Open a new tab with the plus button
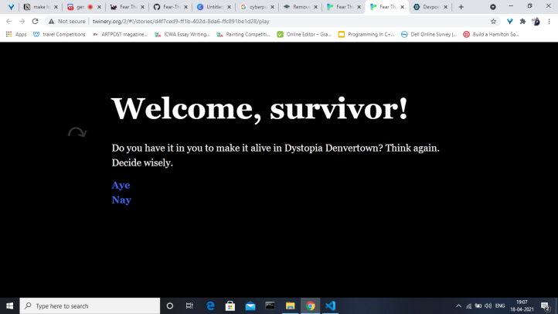 [461, 7]
